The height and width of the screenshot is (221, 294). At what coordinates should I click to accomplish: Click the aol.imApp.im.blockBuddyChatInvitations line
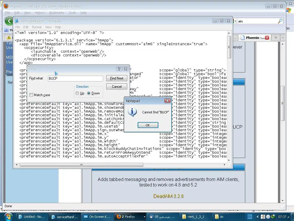123,149
